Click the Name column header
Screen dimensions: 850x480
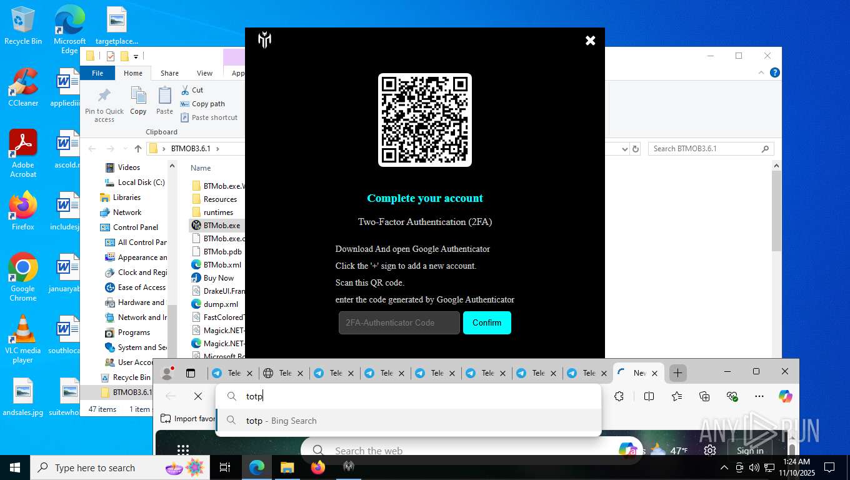[201, 168]
